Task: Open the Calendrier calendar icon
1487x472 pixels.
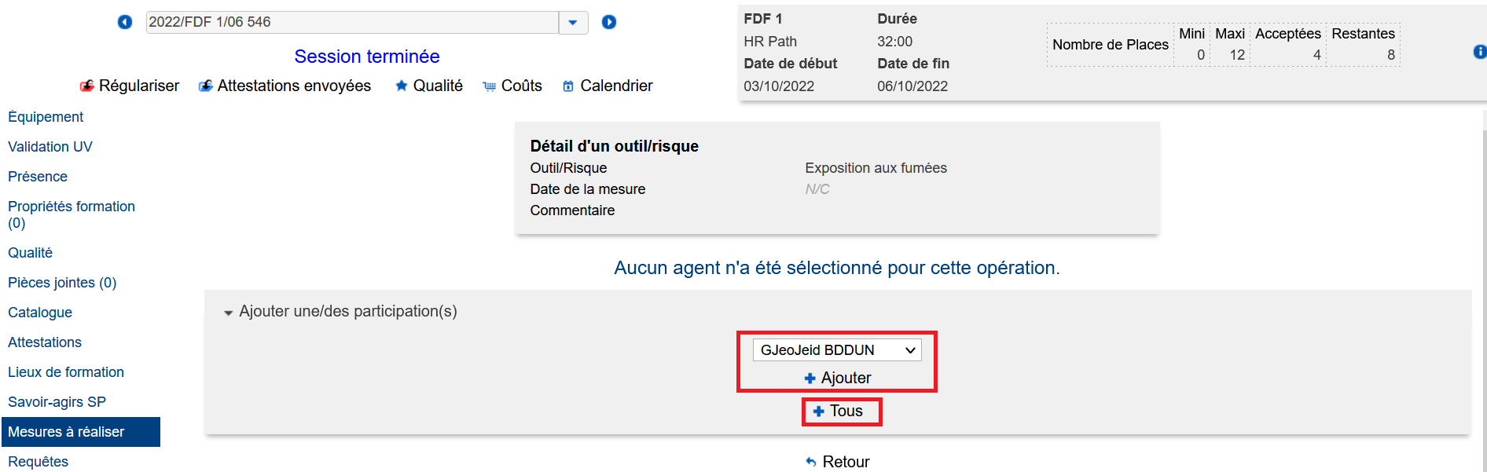Action: [568, 86]
